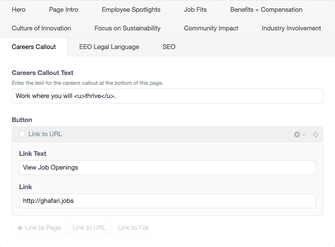
Task: Expand the gear dropdown chevron arrow
Action: click(x=303, y=134)
